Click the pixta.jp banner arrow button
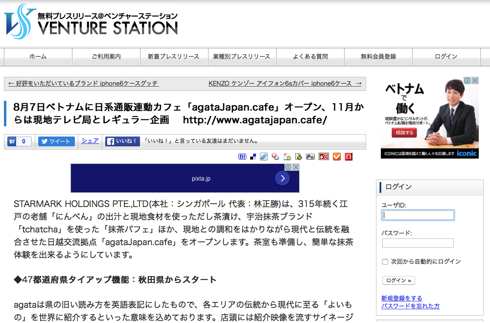 [282, 178]
